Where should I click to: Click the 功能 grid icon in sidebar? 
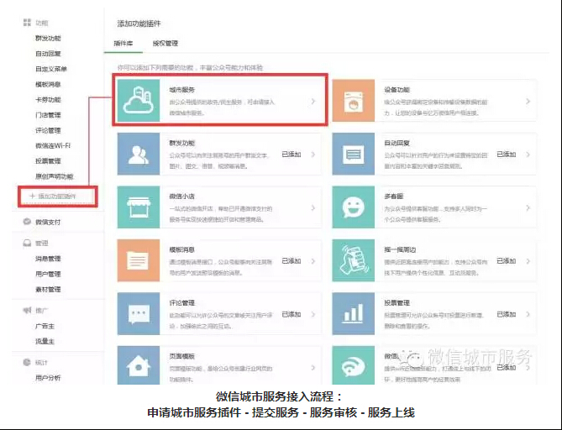click(27, 23)
